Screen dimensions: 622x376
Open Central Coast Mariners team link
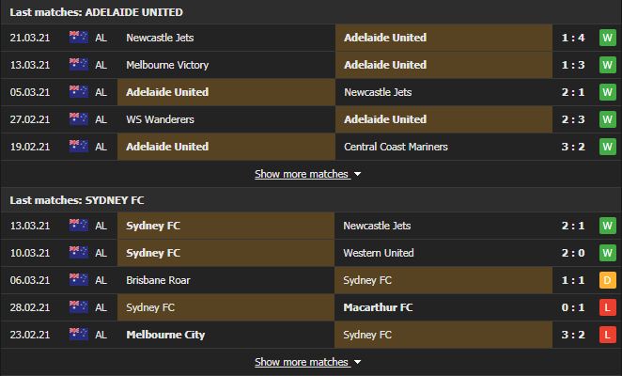click(x=396, y=147)
